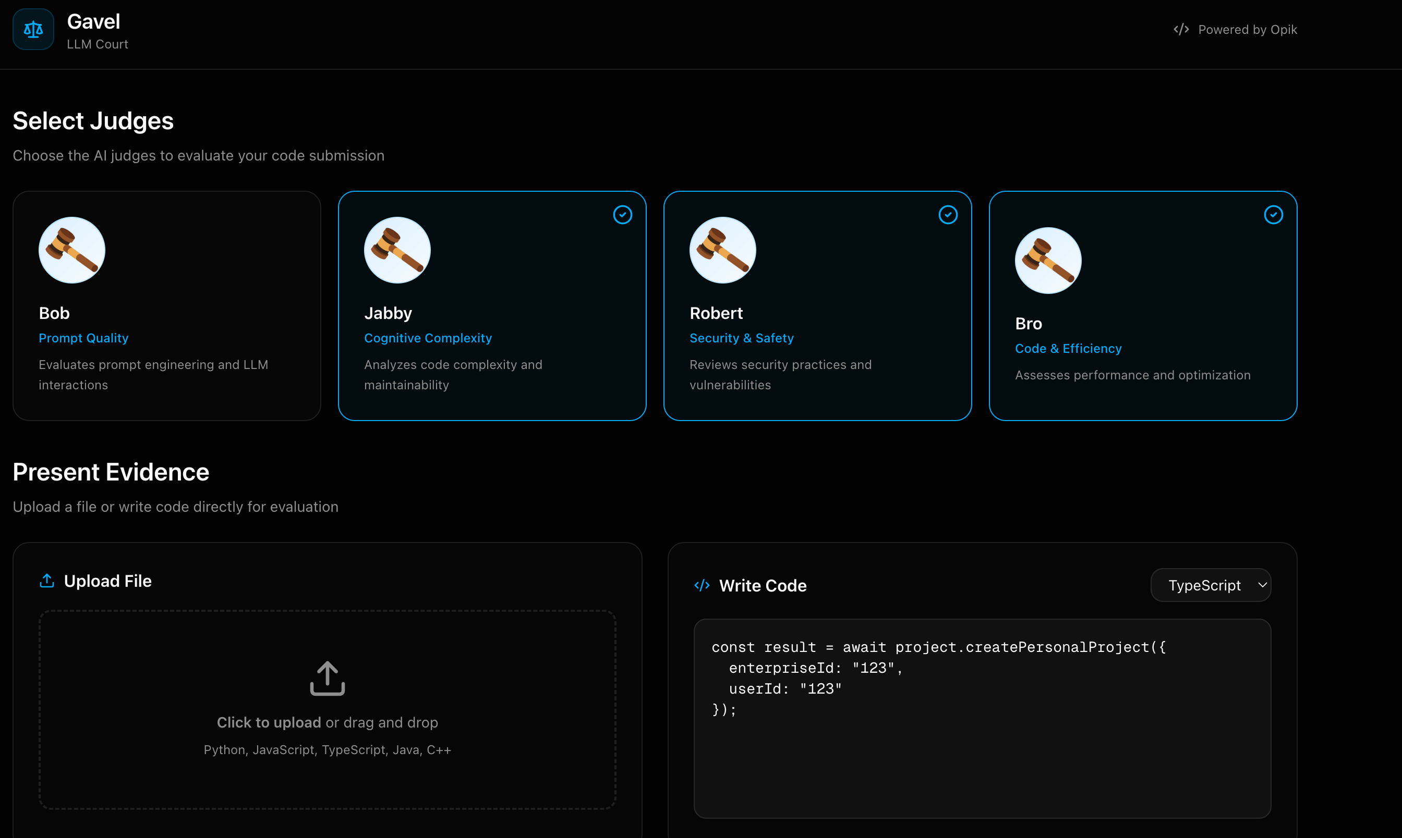Screen dimensions: 1402x838
Task: Click the 'Click to upload' text
Action: coord(269,722)
